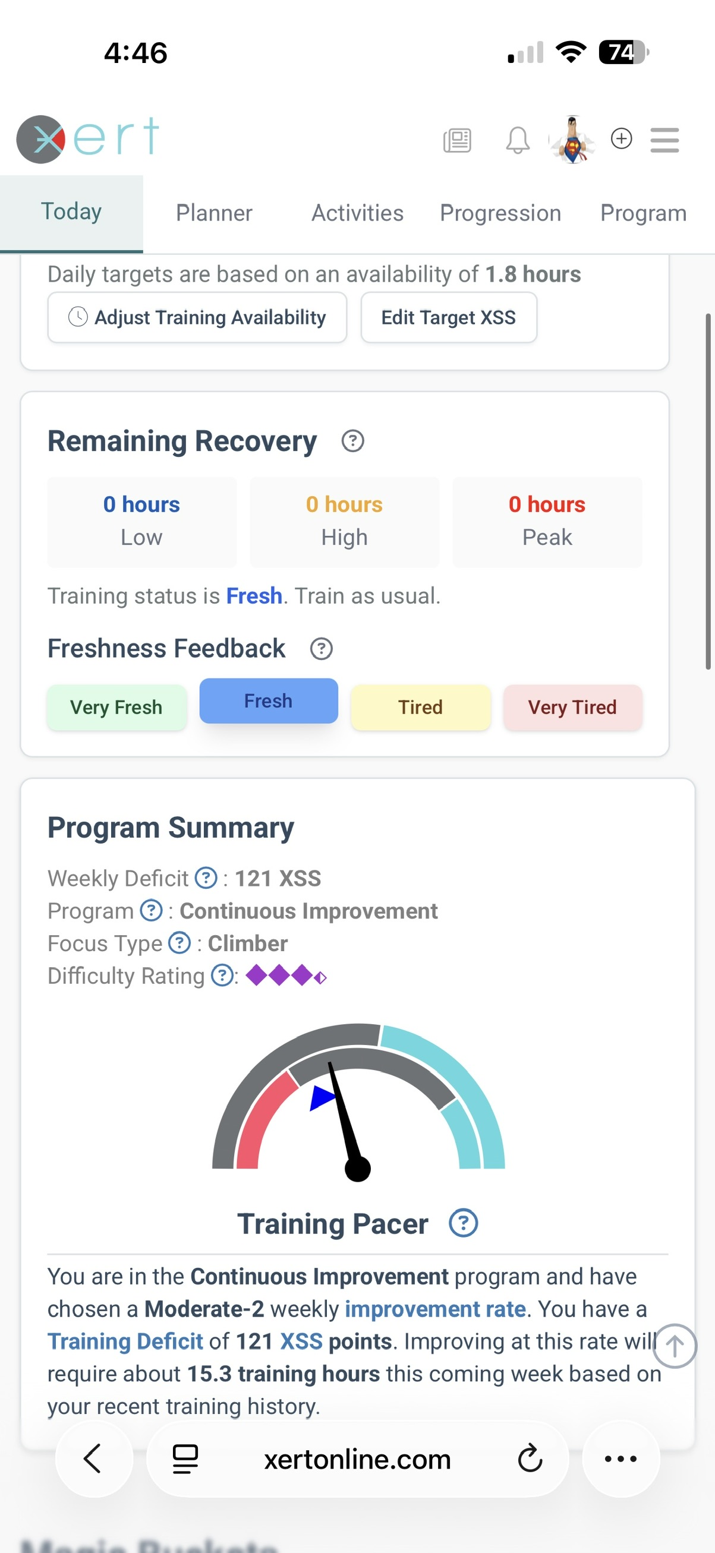Click the scroll-to-top arrow button

[675, 1346]
